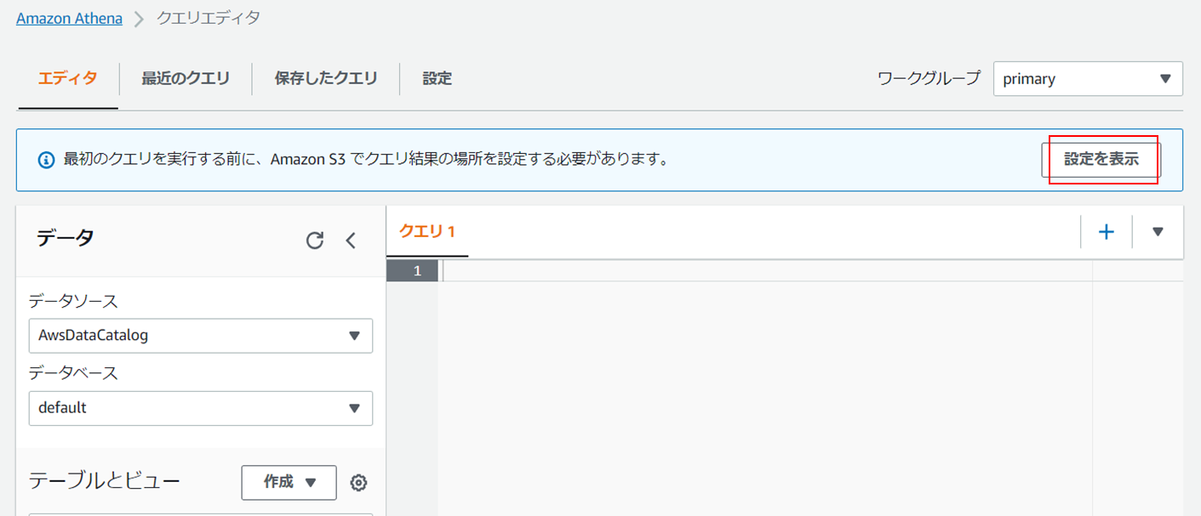This screenshot has height=516, width=1201.
Task: Open query tab options arrow
Action: [1158, 232]
